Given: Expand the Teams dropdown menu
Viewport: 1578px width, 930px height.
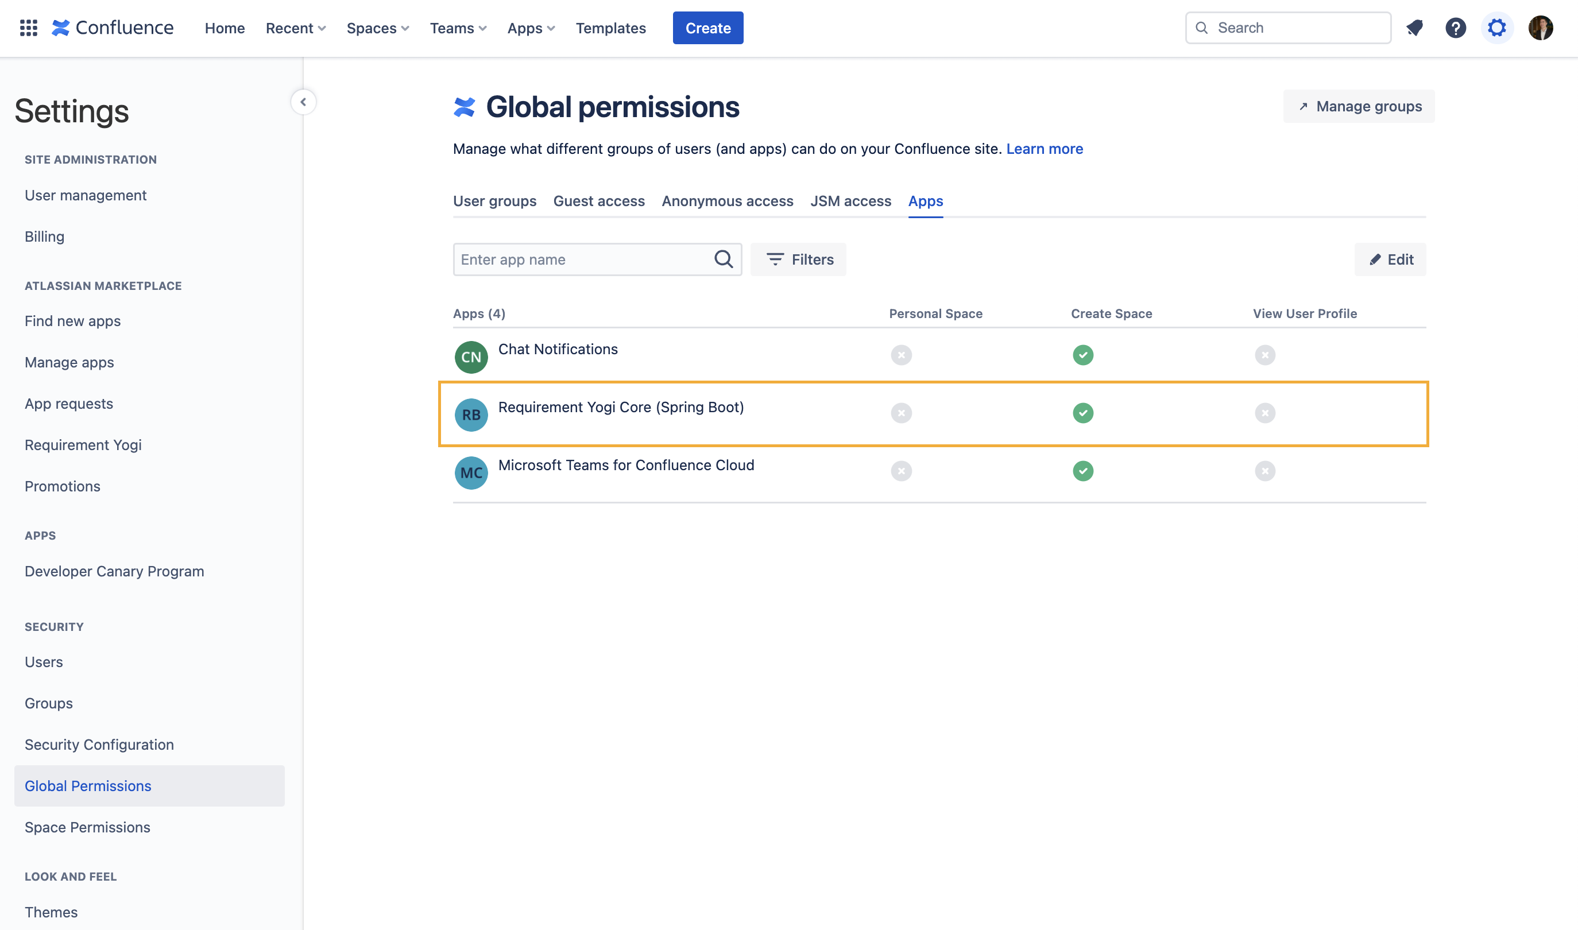Looking at the screenshot, I should (x=458, y=28).
